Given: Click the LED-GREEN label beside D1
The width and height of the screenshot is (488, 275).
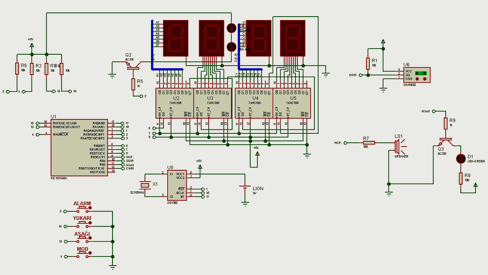Looking at the screenshot, I should click(x=476, y=161).
